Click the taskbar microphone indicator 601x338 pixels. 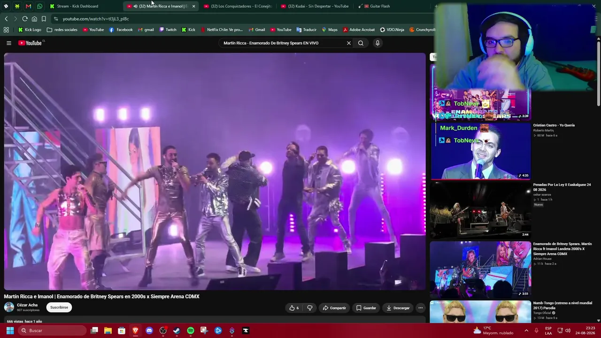536,330
